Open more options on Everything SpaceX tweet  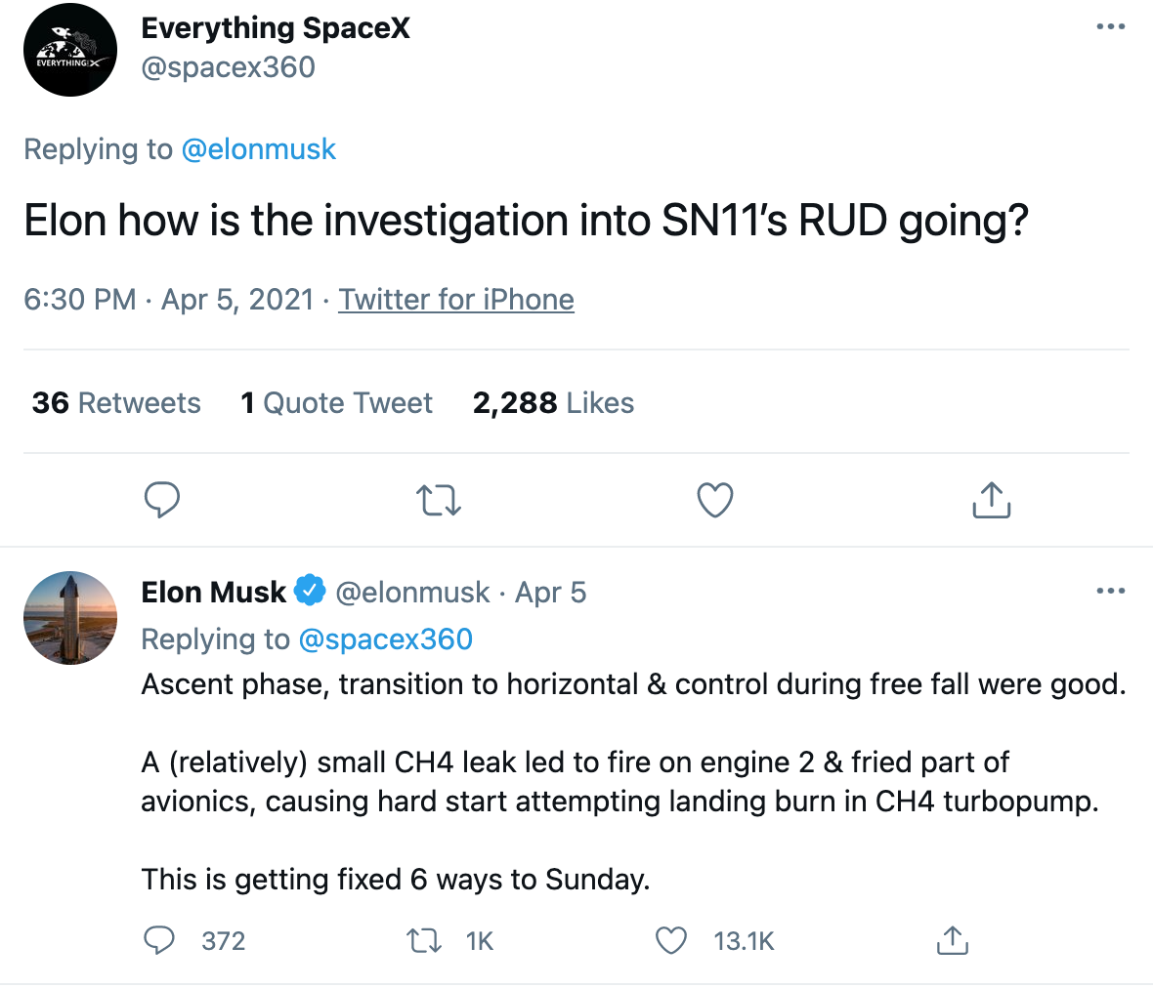click(x=1110, y=26)
